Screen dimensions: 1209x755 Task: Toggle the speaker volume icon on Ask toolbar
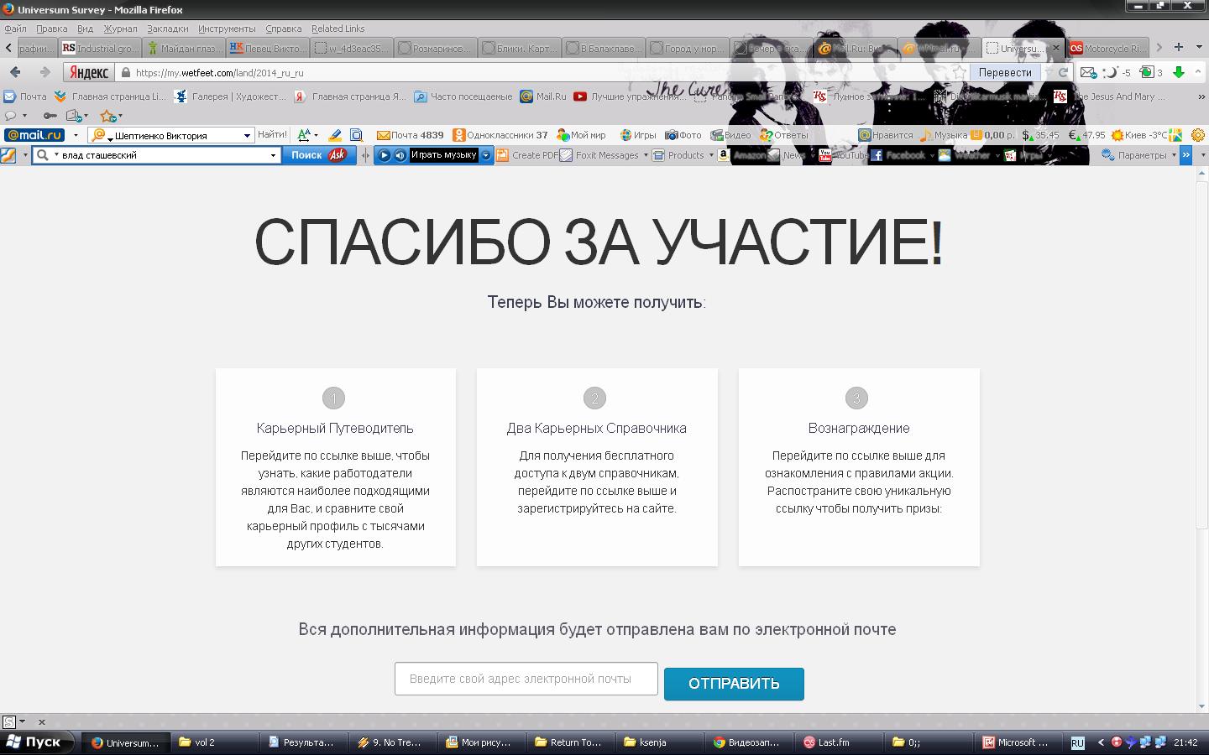coord(400,155)
